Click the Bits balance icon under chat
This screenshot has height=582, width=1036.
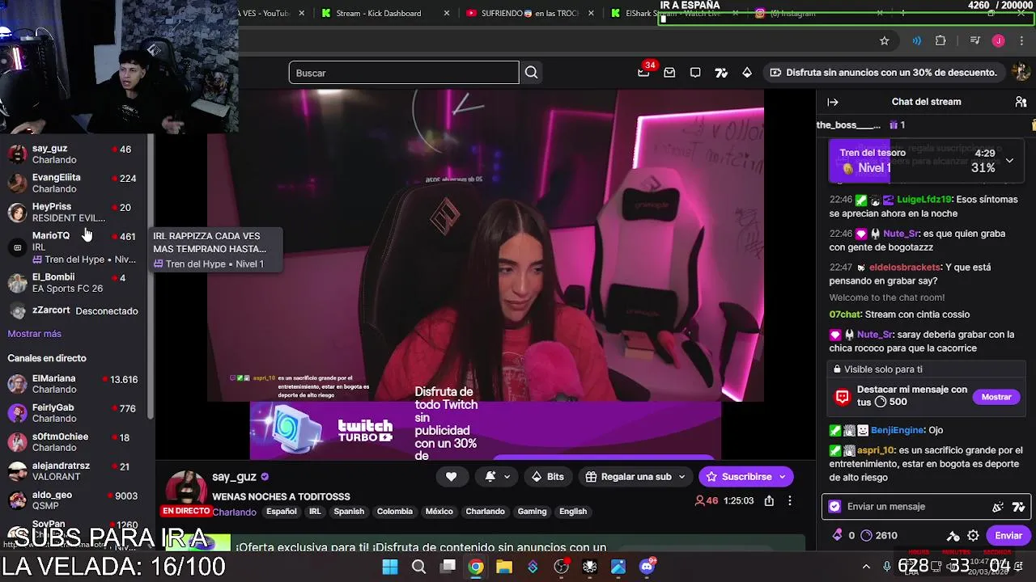click(837, 535)
